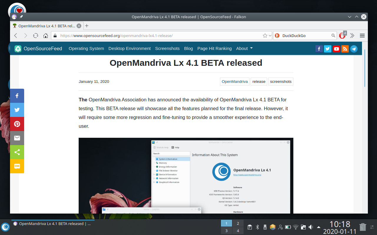Open the OpenMandriva tag link
This screenshot has width=377, height=235.
point(234,81)
